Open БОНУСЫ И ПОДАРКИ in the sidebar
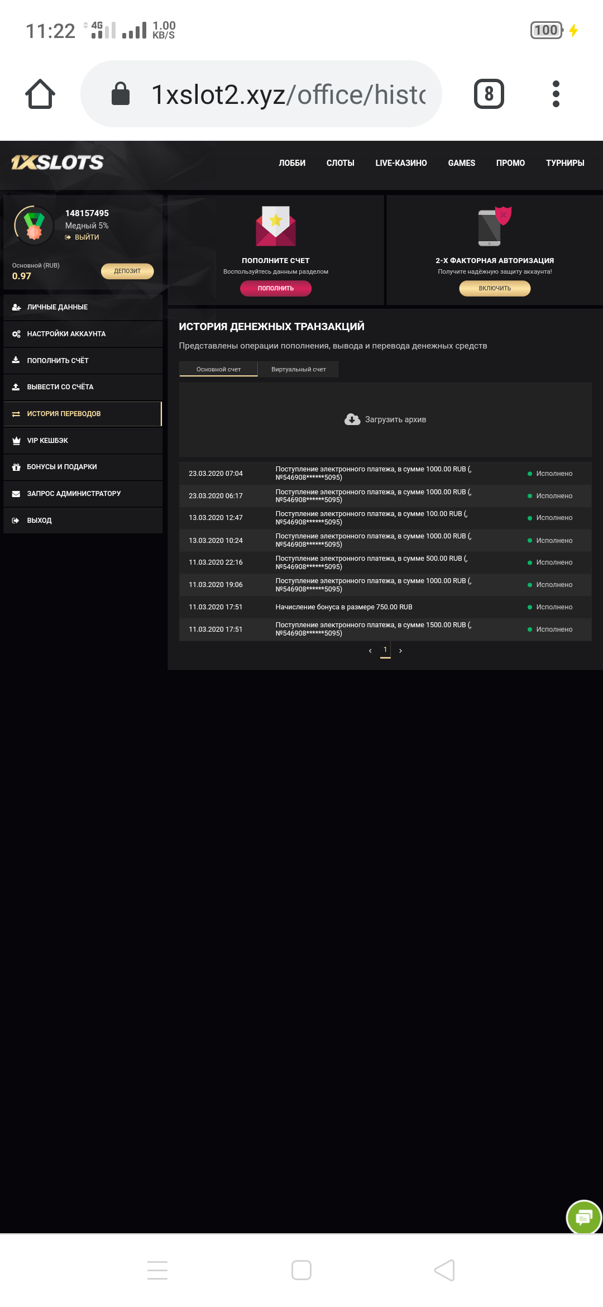 (x=83, y=467)
